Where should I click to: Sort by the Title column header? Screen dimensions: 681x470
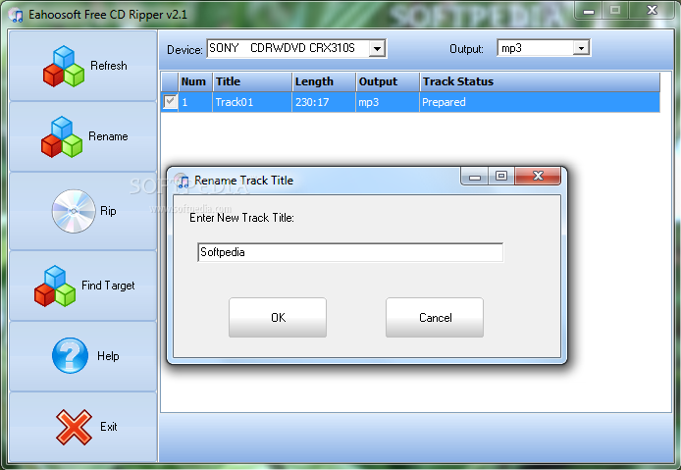(252, 81)
